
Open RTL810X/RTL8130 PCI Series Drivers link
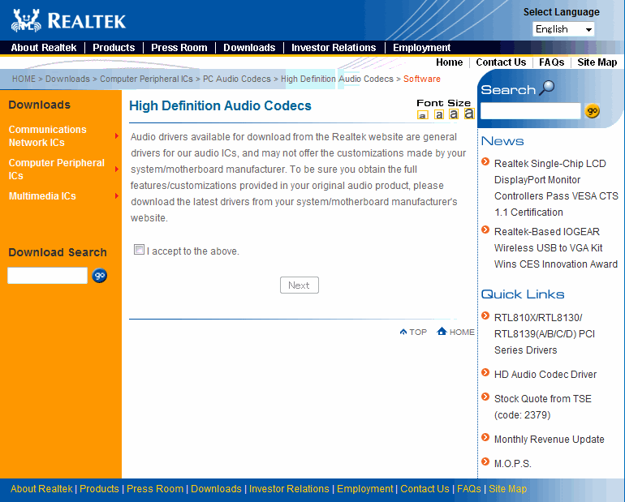(545, 333)
